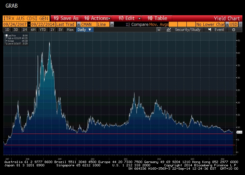Image resolution: width=245 pixels, height=175 pixels.
Task: Click the Event flag icon
Action: [x=210, y=30]
